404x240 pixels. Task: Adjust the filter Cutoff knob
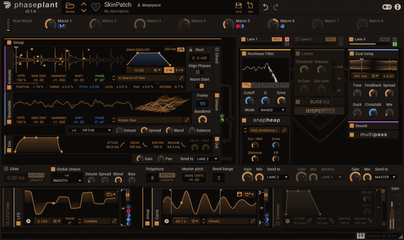(249, 100)
